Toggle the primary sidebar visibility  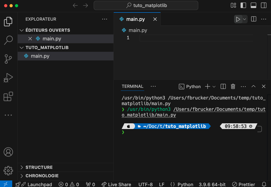coord(243,5)
